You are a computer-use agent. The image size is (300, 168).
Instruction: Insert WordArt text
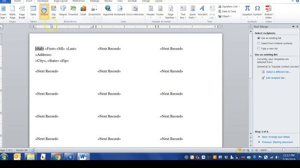coord(202,12)
